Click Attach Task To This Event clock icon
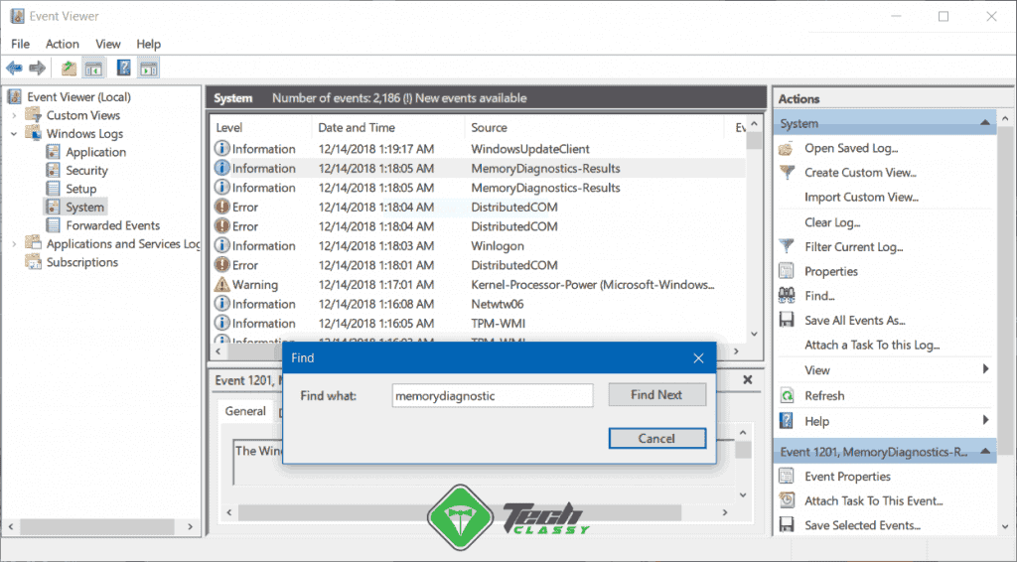 (787, 500)
